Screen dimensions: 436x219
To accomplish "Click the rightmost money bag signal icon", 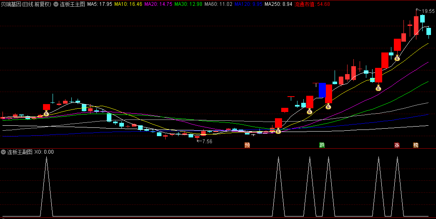I will point(397,58).
